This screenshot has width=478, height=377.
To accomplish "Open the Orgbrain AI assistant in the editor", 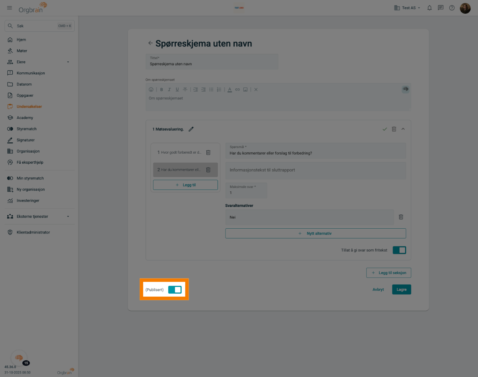I will pos(405,89).
